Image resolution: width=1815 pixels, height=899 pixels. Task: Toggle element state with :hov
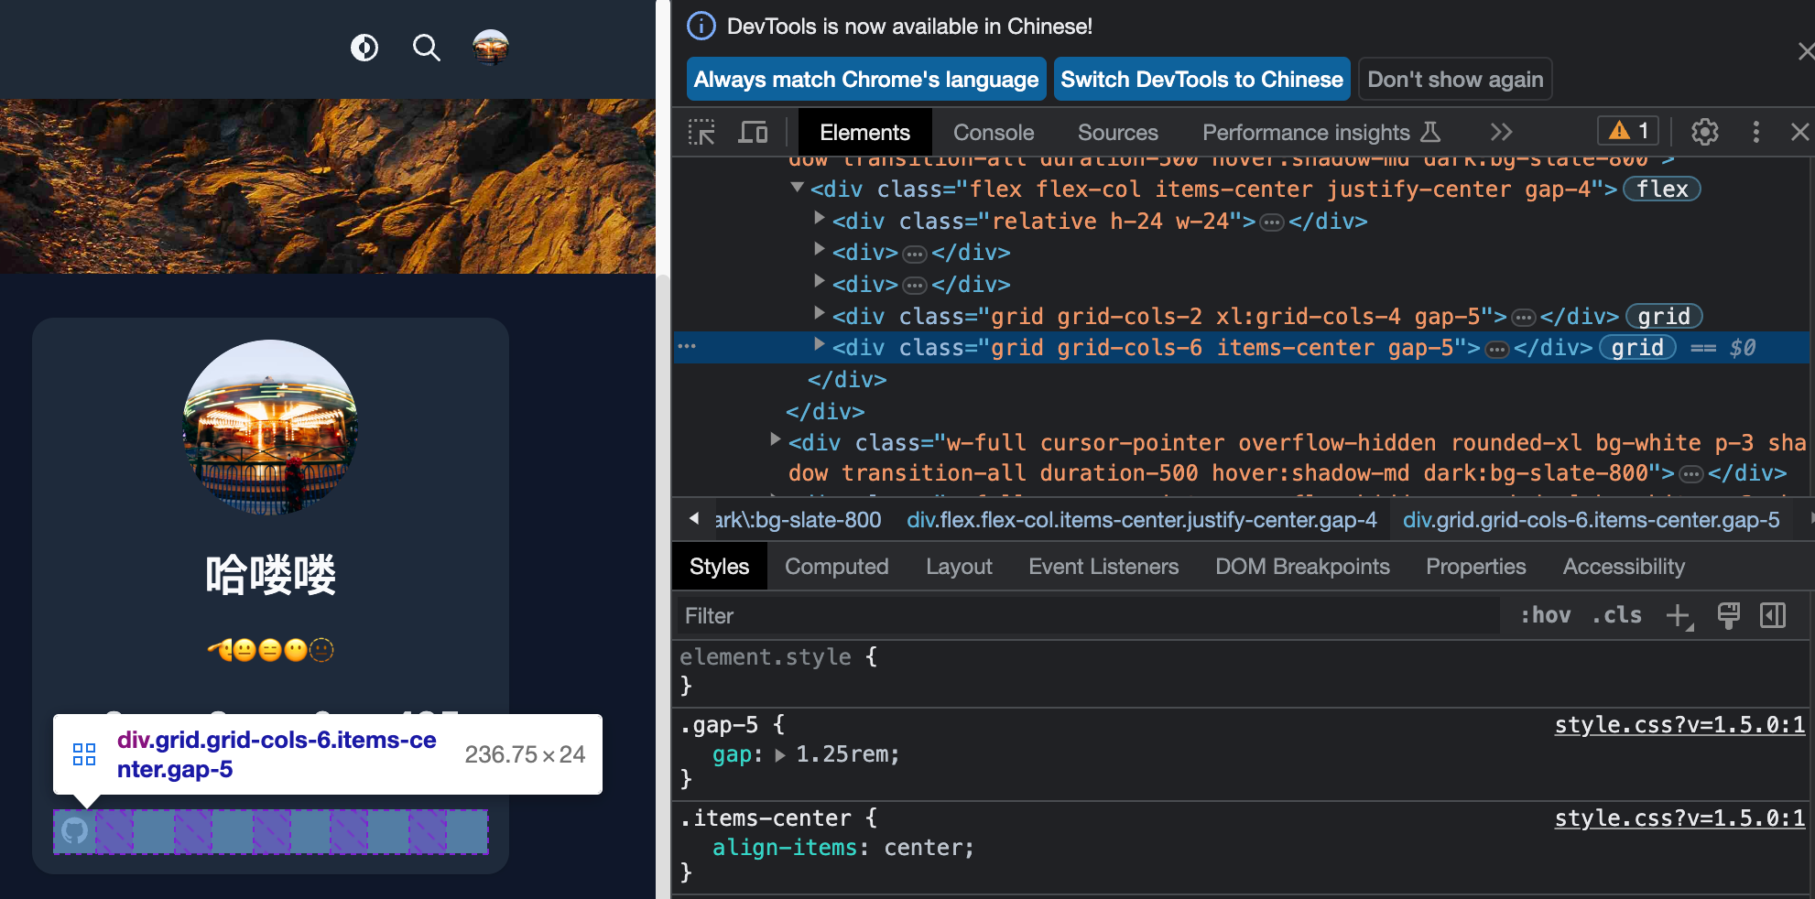(x=1547, y=615)
